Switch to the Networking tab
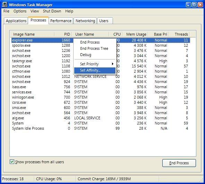This screenshot has width=205, height=184. pyautogui.click(x=85, y=21)
